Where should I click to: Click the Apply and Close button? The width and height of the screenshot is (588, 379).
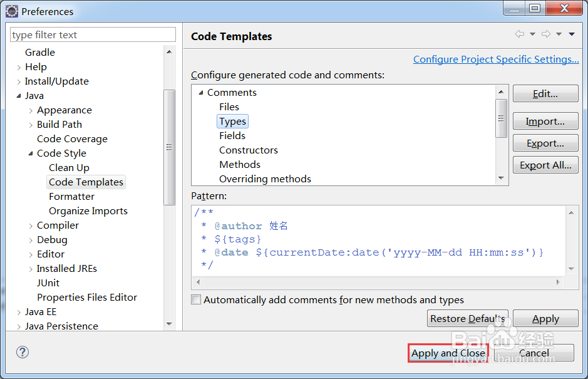[448, 353]
